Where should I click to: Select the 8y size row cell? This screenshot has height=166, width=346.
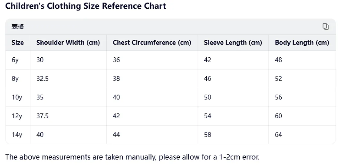[x=15, y=79]
